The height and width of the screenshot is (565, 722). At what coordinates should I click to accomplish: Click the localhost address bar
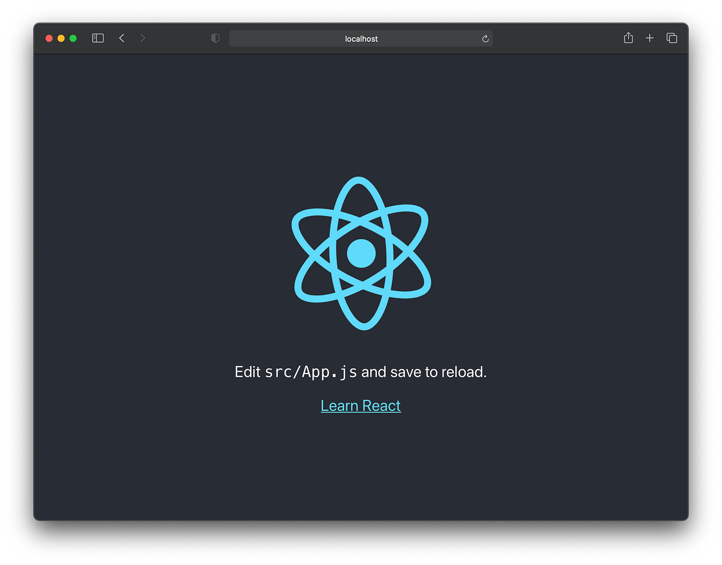[x=361, y=39]
